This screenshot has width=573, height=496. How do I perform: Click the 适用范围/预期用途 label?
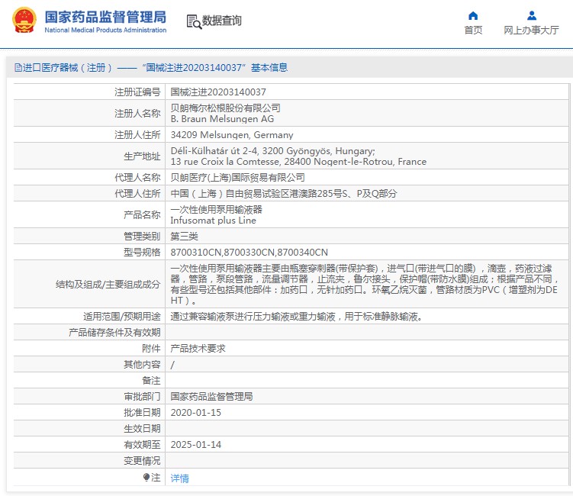point(121,316)
